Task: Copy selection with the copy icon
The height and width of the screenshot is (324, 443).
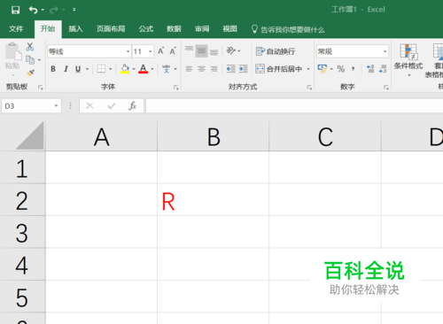Action: coord(30,59)
